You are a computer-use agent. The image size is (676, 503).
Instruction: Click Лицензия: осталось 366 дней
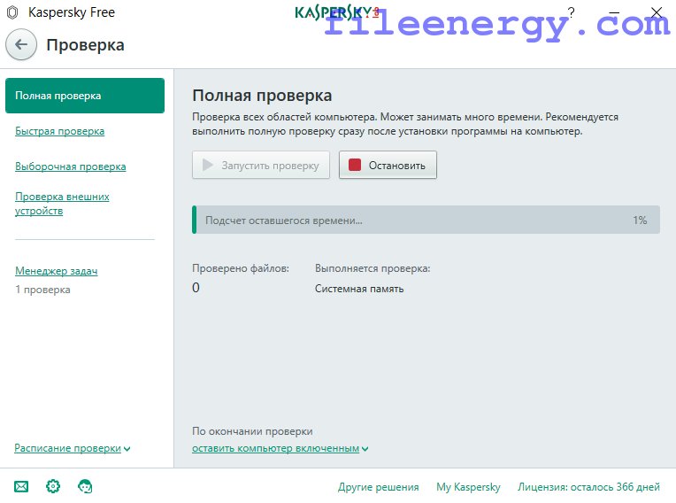(x=588, y=487)
